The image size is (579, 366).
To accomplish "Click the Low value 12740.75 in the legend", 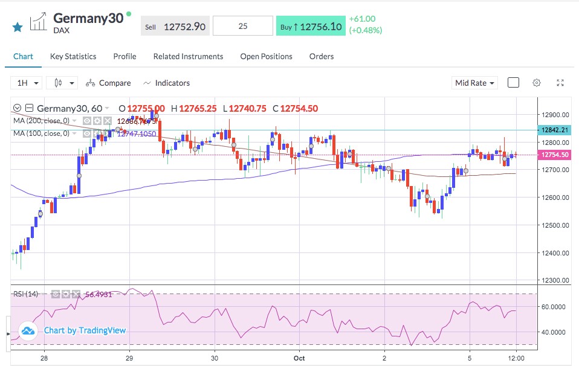I will tap(247, 109).
